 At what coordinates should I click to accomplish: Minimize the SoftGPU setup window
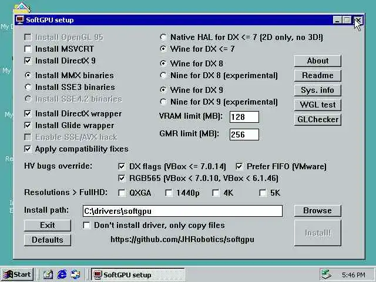(x=337, y=20)
